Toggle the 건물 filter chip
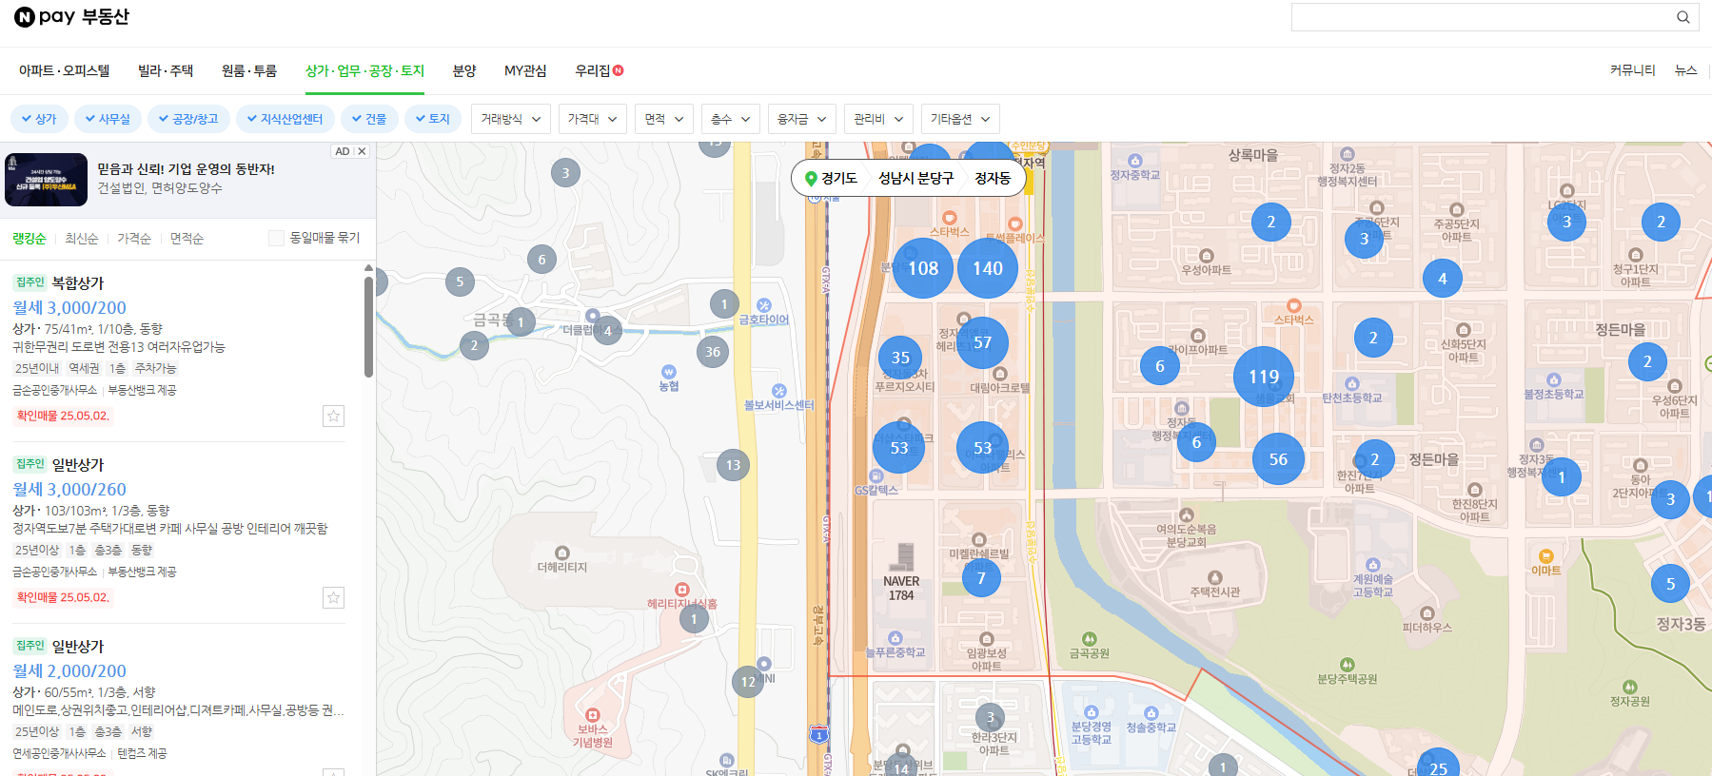1712x776 pixels. tap(369, 119)
